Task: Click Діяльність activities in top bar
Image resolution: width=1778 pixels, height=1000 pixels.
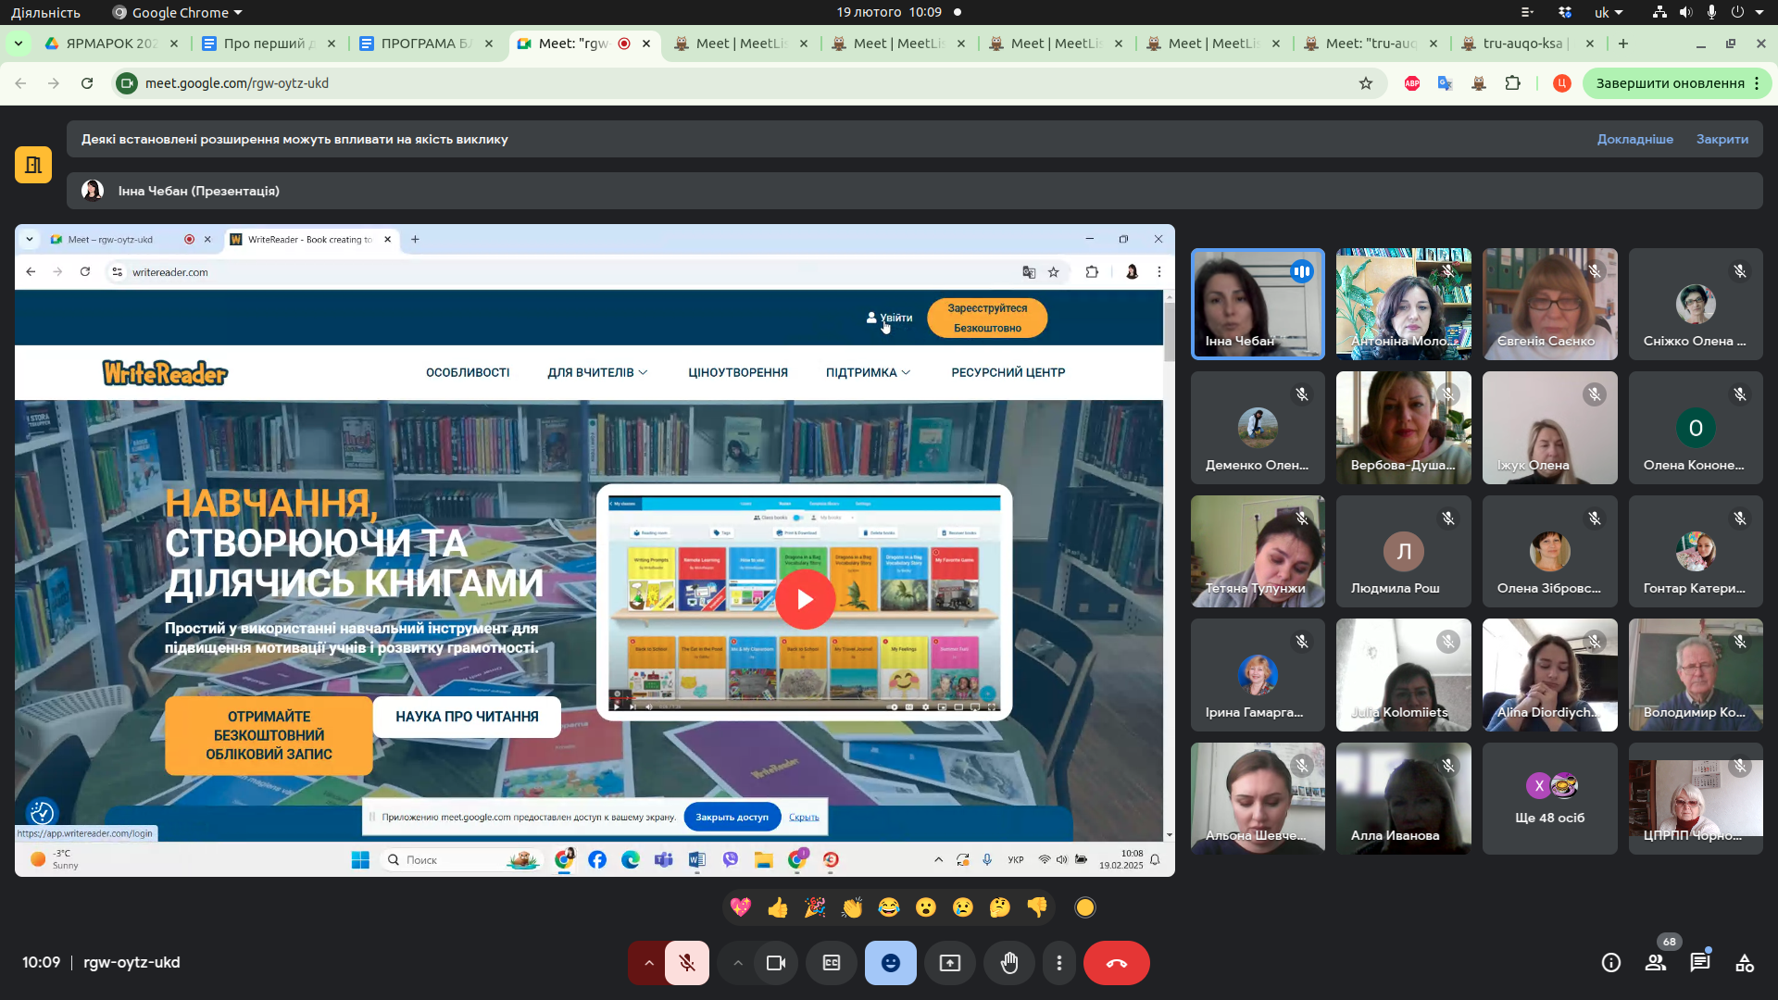Action: click(45, 13)
